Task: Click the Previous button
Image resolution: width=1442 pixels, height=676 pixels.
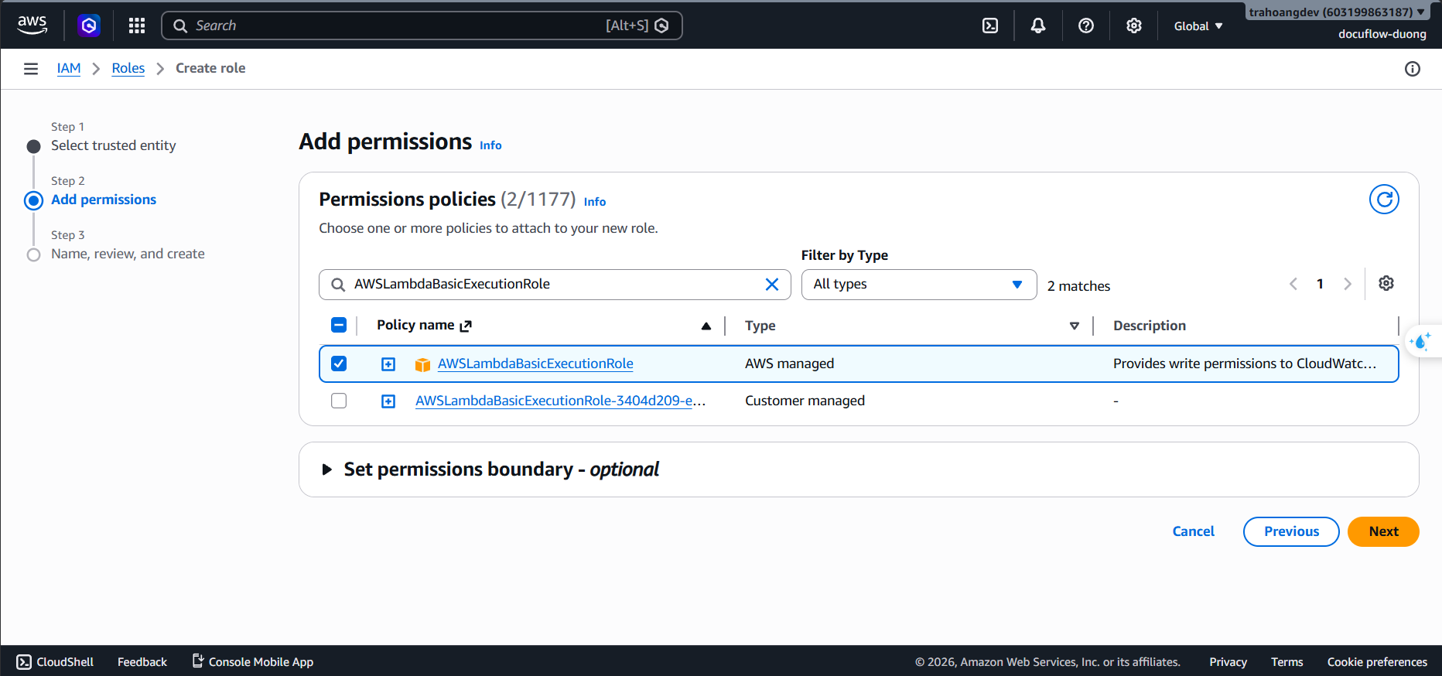Action: pyautogui.click(x=1291, y=531)
